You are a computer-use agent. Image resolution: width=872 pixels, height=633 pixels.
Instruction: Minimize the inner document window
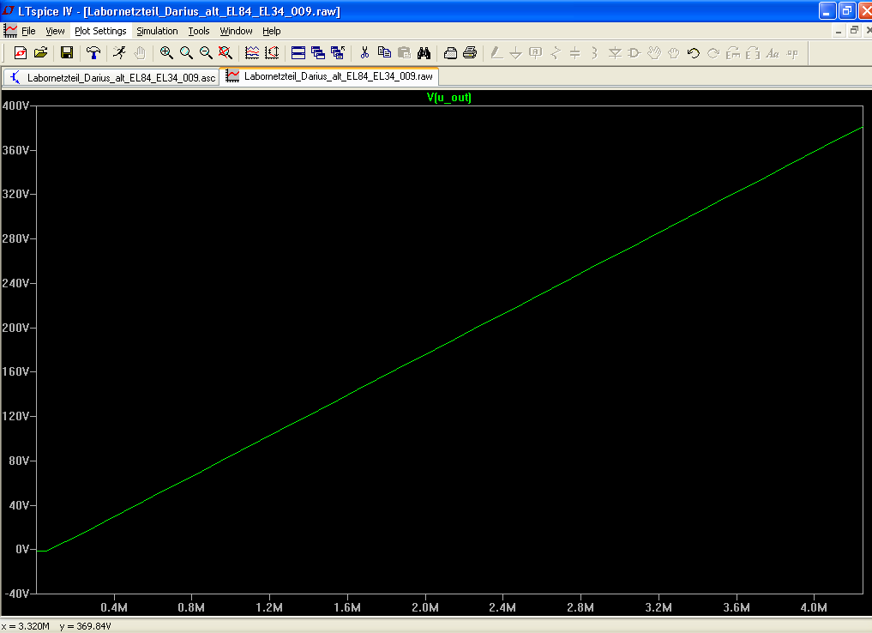(x=838, y=31)
